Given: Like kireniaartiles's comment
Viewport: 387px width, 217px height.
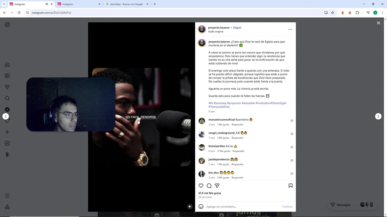Looking at the screenshot, I should (292, 147).
